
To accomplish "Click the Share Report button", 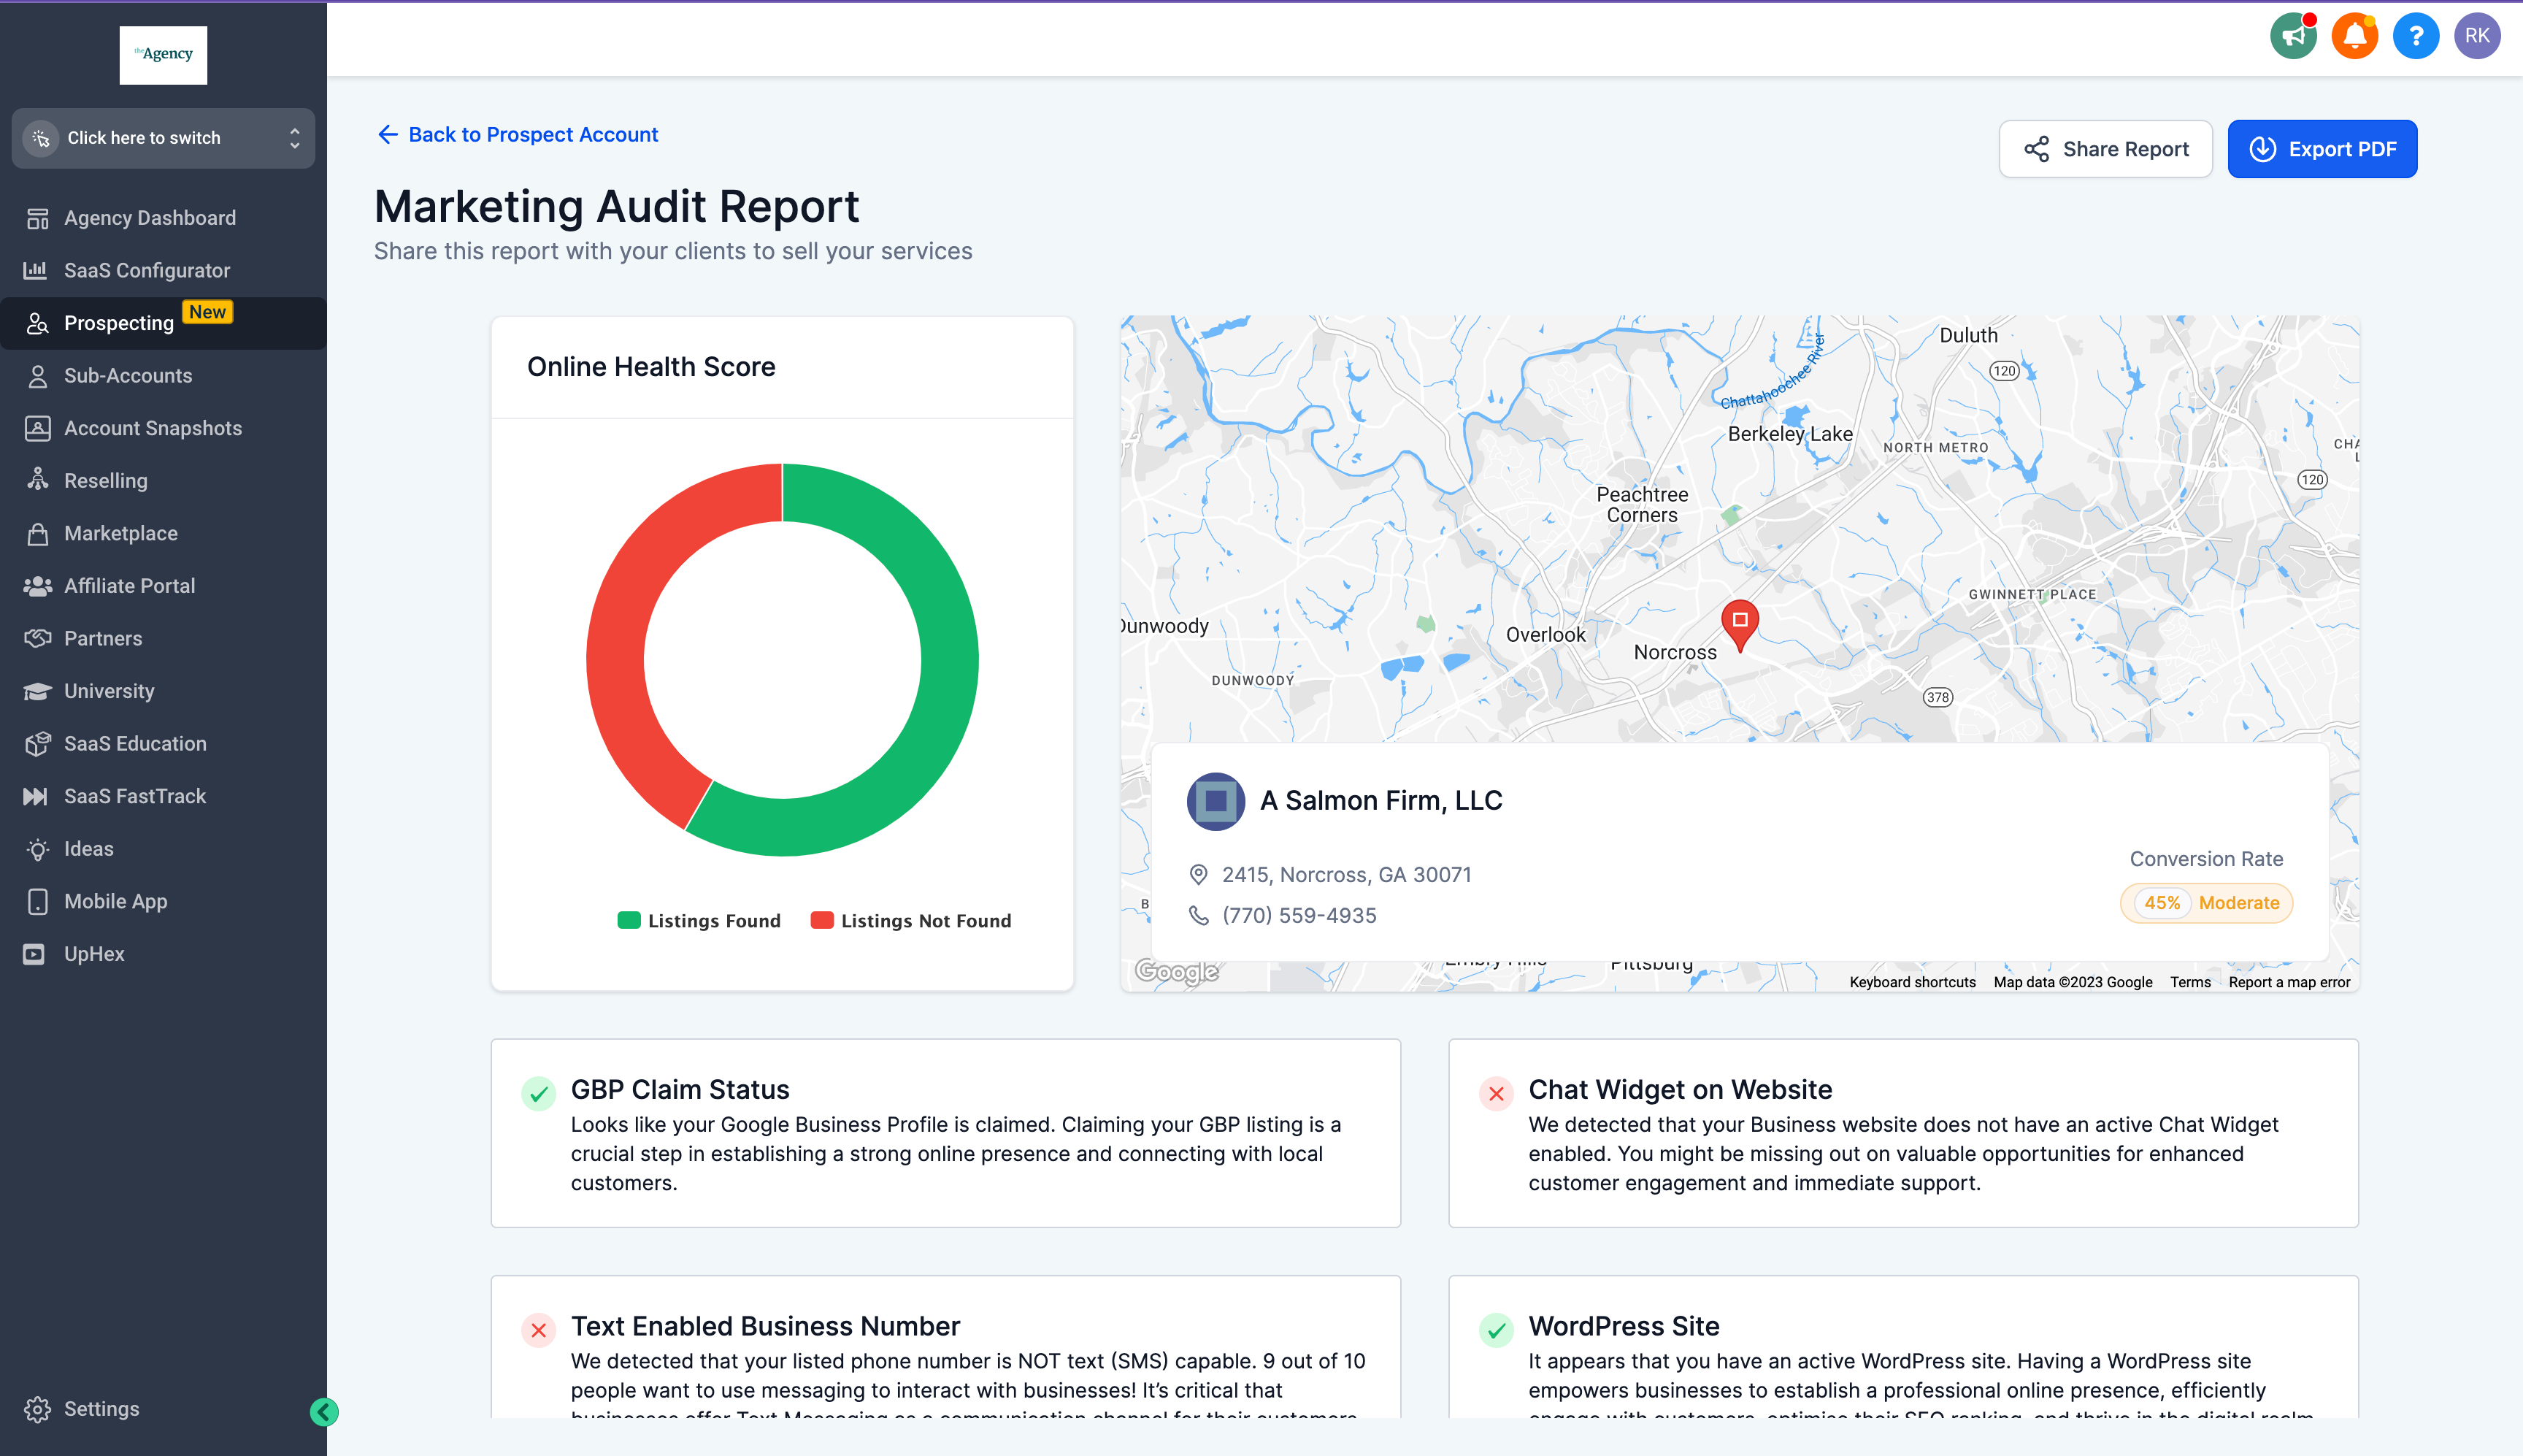I will coord(2105,149).
